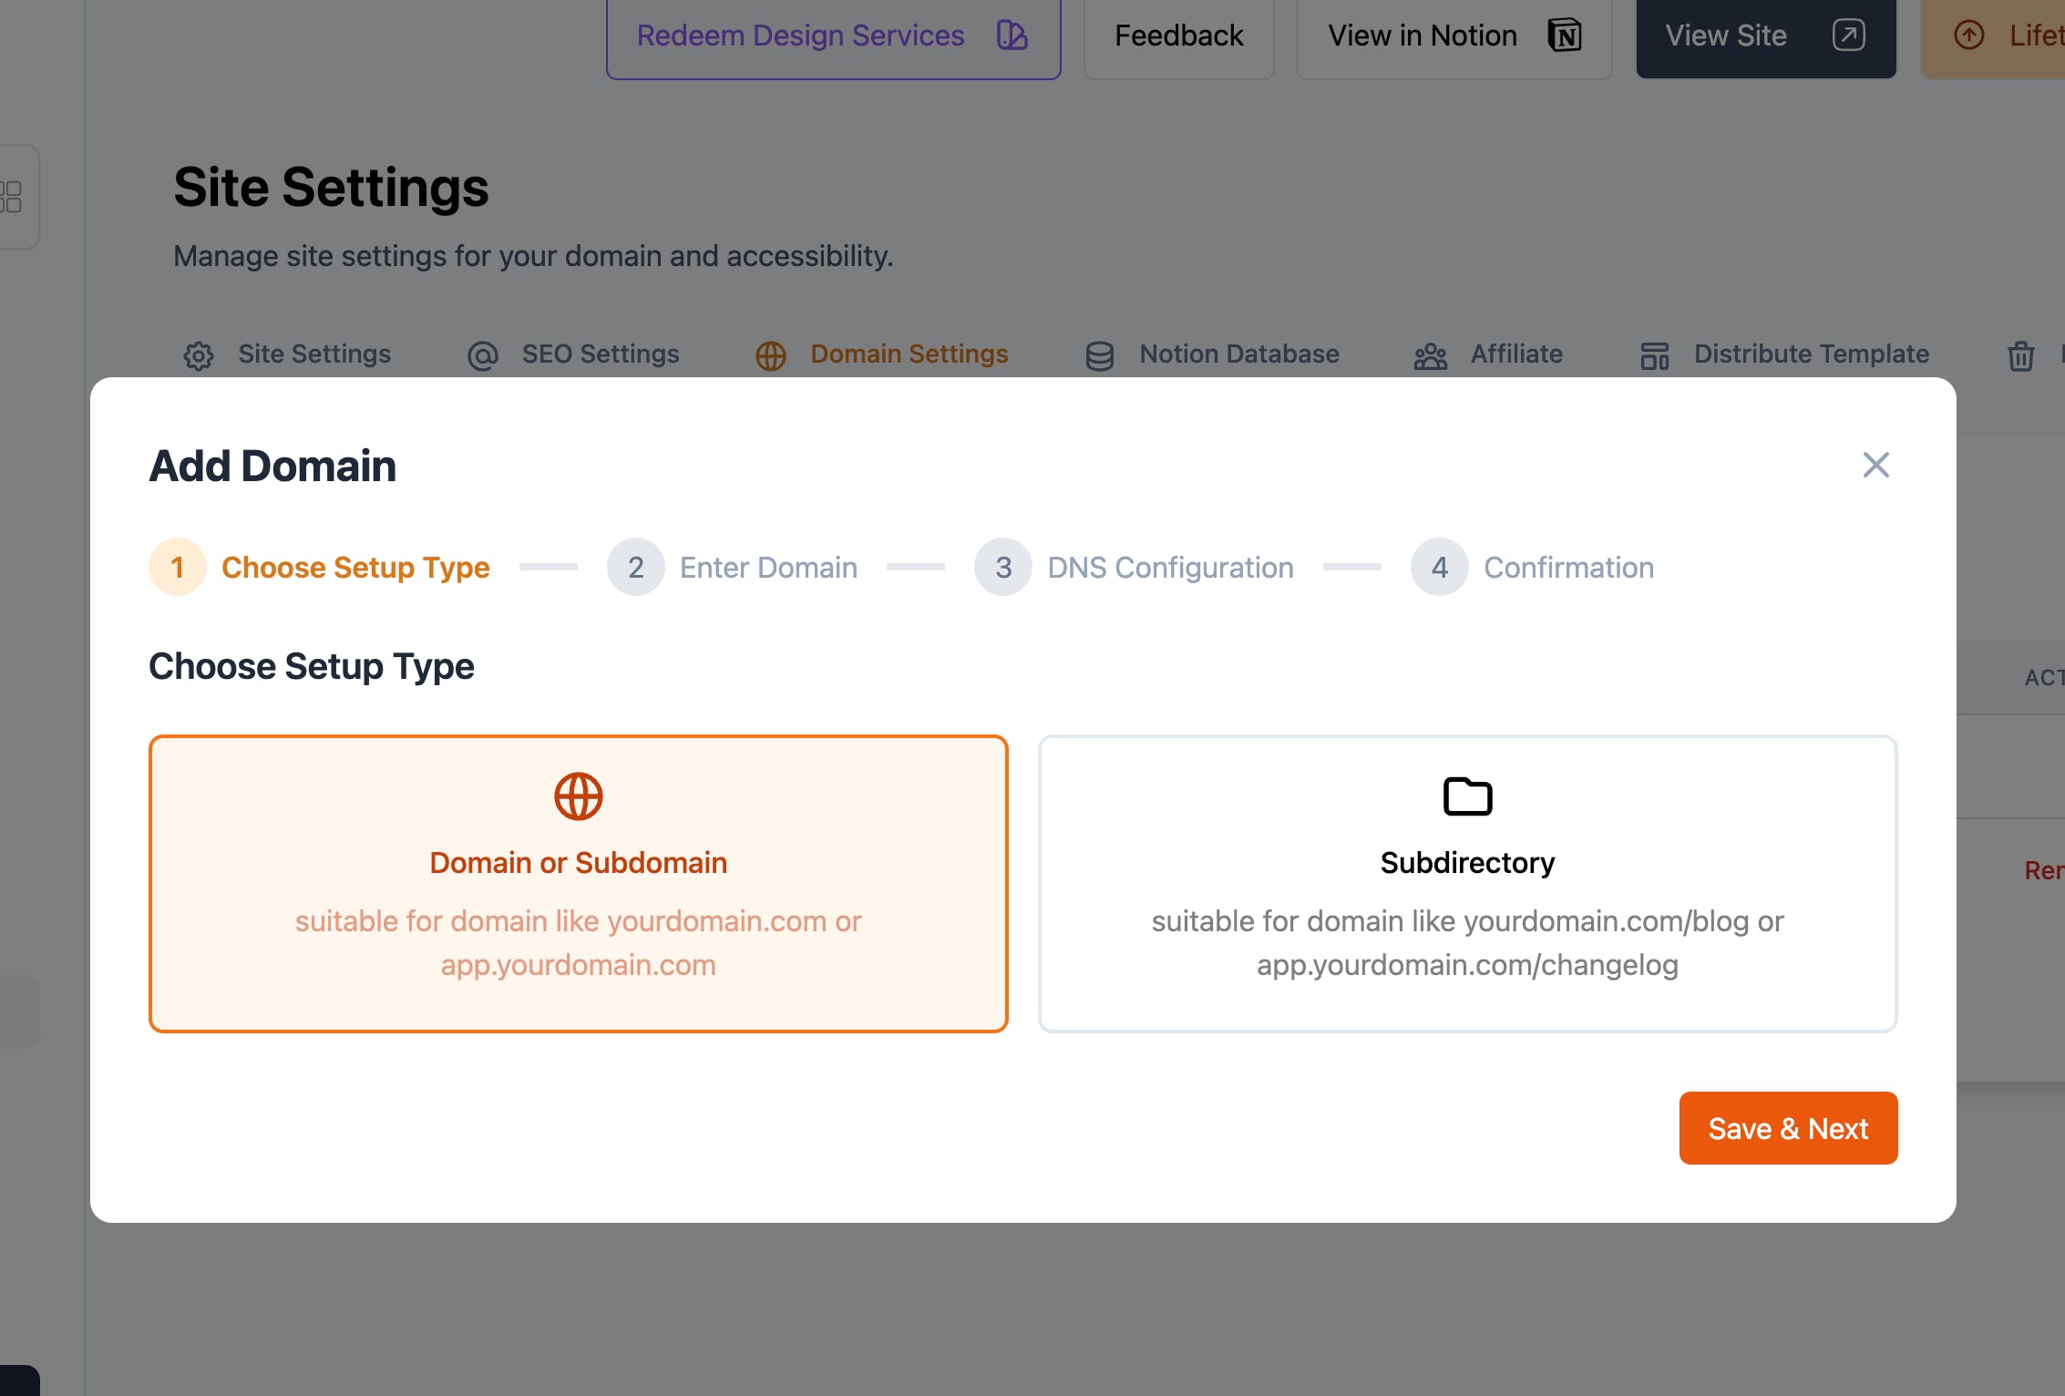Viewport: 2065px width, 1396px height.
Task: Click the gear icon beside Site Settings tab
Action: point(199,355)
